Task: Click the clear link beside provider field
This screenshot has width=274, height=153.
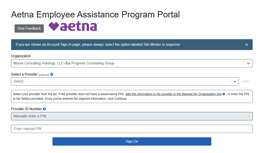Action: click(x=246, y=81)
